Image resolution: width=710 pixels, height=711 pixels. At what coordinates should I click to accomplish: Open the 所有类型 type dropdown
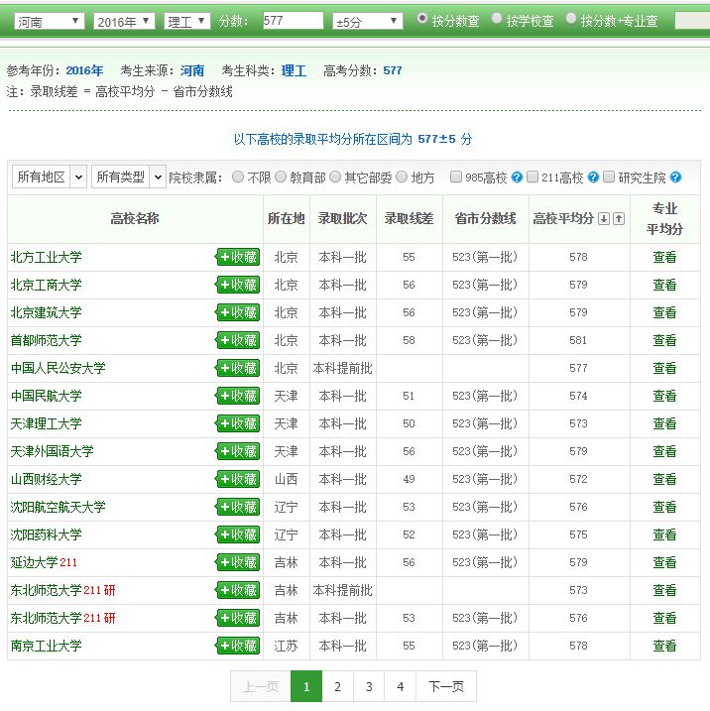pos(129,177)
